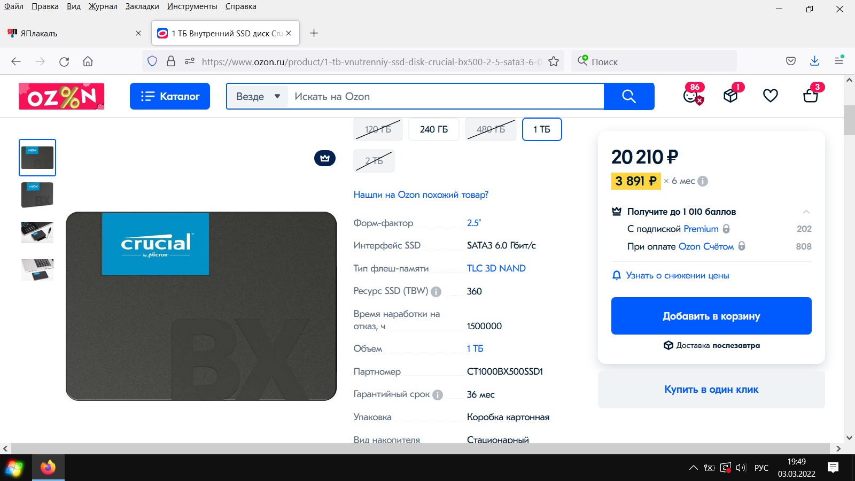The height and width of the screenshot is (481, 855).
Task: Open the Windows Start menu
Action: click(x=14, y=468)
